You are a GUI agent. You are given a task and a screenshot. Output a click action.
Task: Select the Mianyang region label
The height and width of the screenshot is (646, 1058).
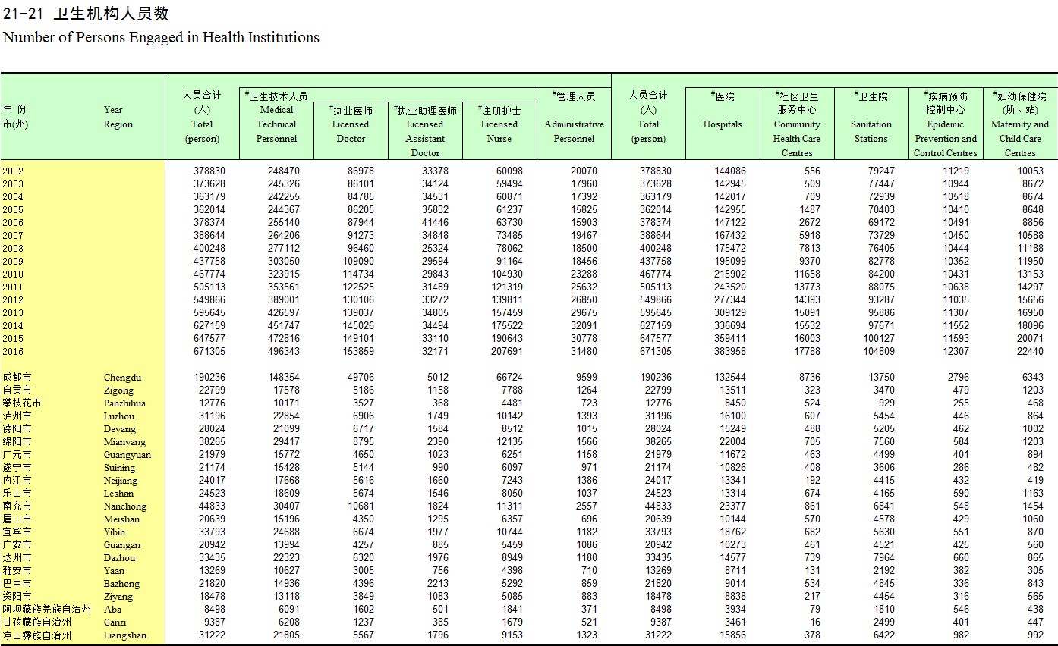[x=124, y=442]
